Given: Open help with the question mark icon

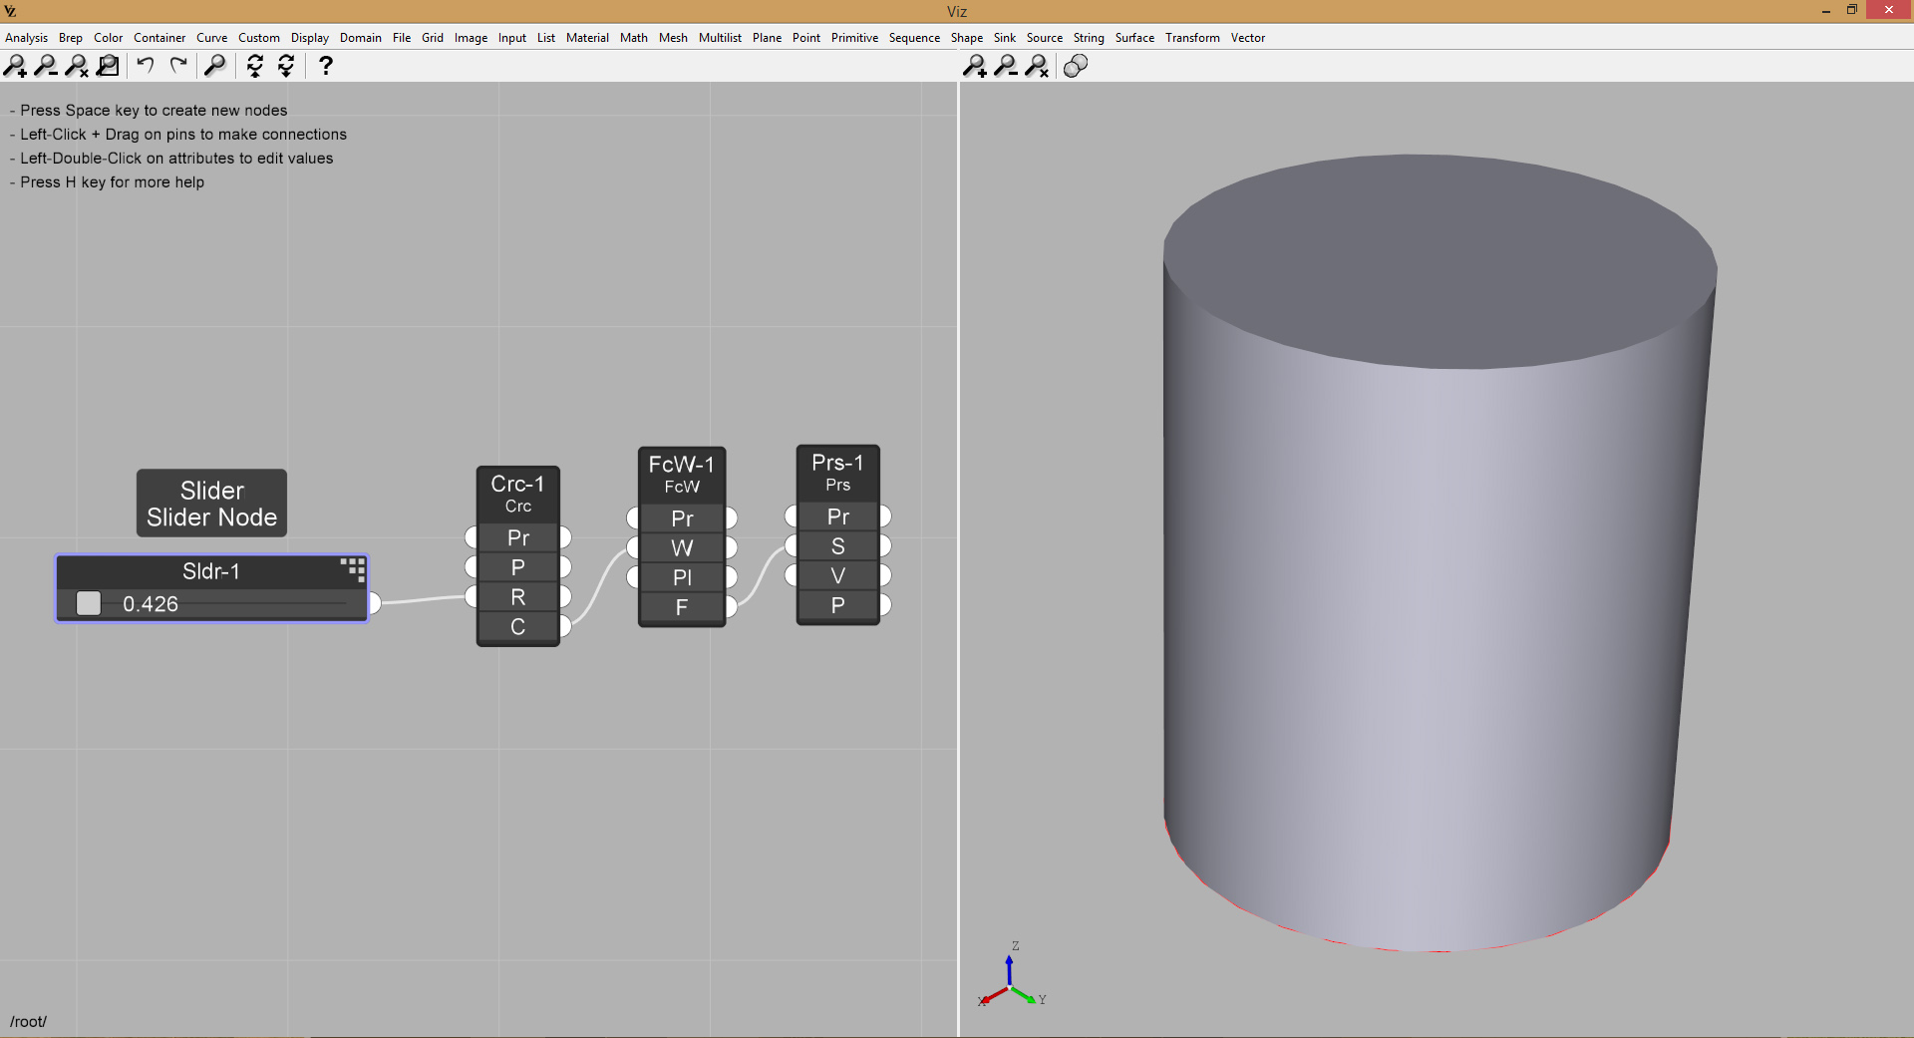Looking at the screenshot, I should pos(325,66).
